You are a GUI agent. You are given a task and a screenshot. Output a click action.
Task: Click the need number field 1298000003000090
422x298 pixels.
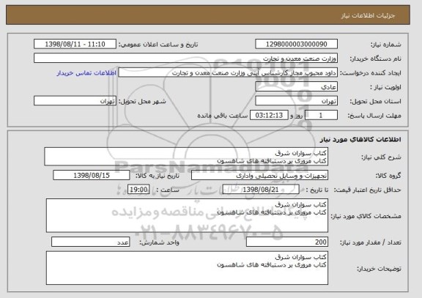[296, 44]
